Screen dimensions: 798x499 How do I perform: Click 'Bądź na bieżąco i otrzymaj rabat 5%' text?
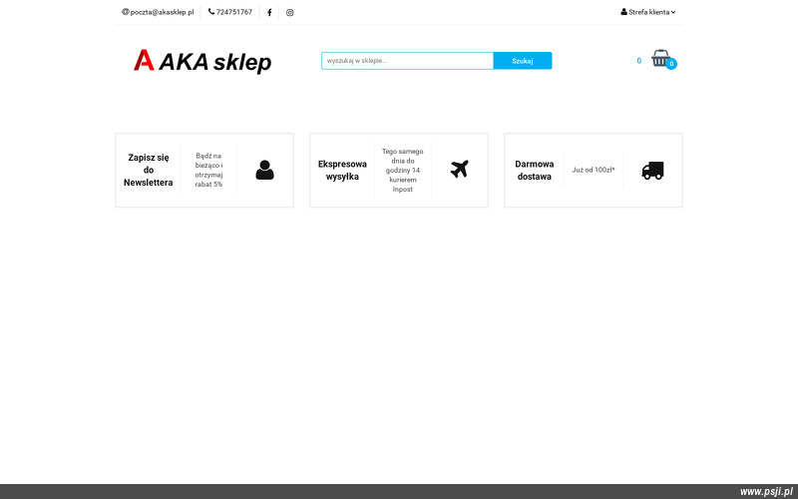click(x=208, y=170)
